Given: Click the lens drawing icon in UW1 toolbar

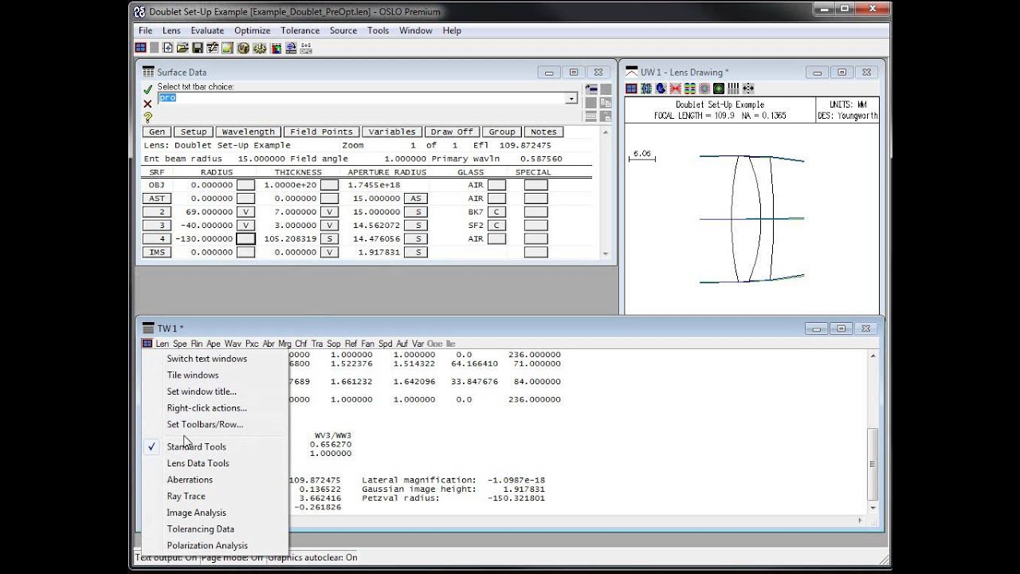Looking at the screenshot, I should [x=646, y=88].
